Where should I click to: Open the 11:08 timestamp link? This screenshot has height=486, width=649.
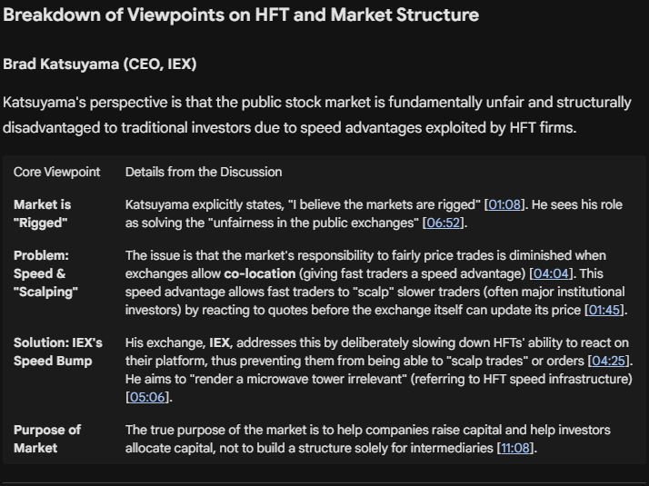click(516, 448)
